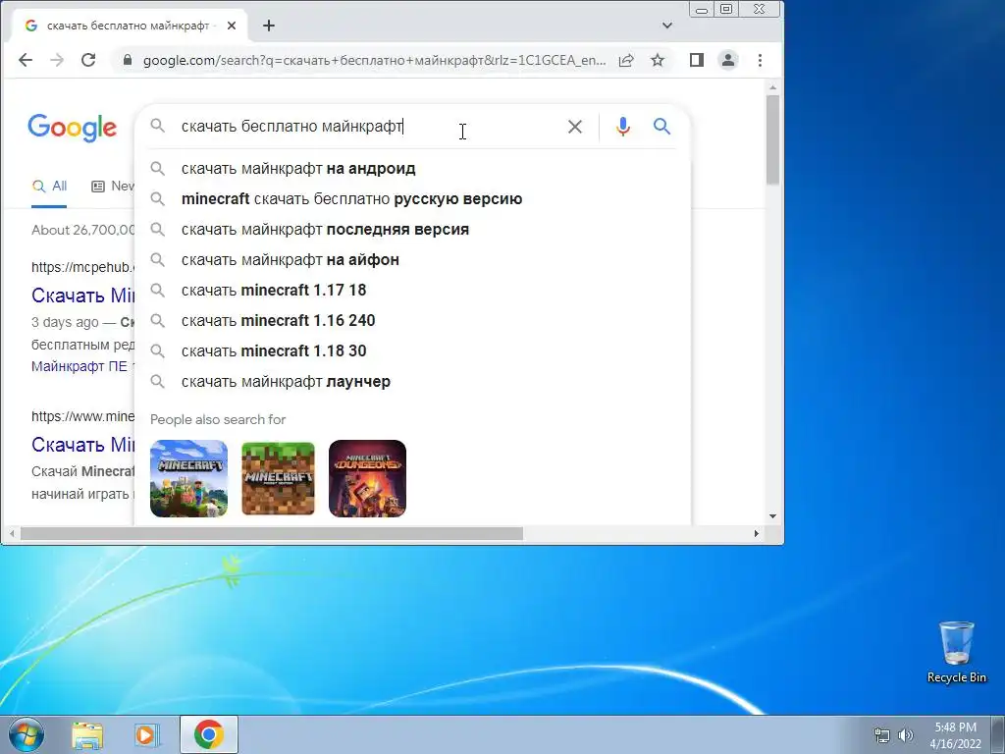Click the network tray icon
Screen dimensions: 1005x754
(x=882, y=734)
